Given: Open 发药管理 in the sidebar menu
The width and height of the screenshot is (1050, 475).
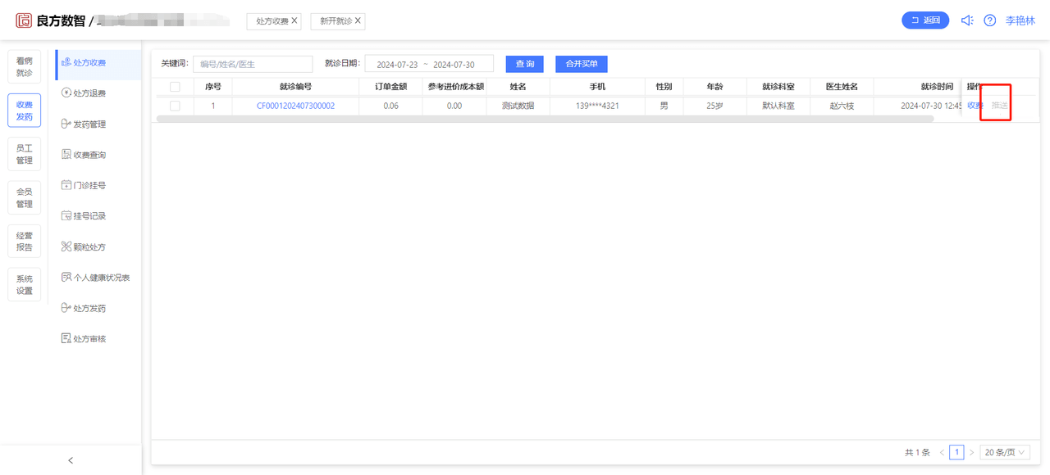Looking at the screenshot, I should [84, 124].
